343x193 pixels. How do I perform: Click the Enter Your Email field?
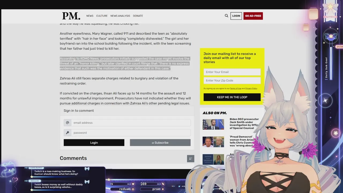pyautogui.click(x=232, y=72)
